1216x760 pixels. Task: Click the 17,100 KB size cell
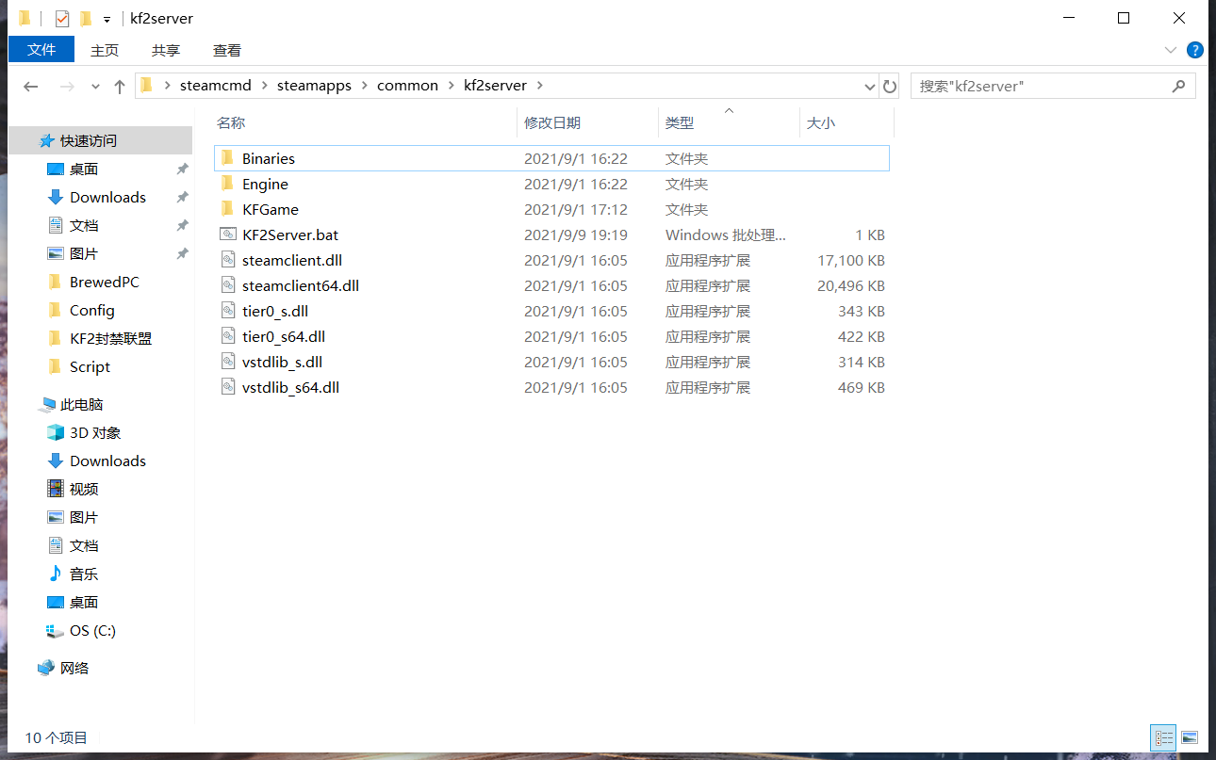point(850,260)
